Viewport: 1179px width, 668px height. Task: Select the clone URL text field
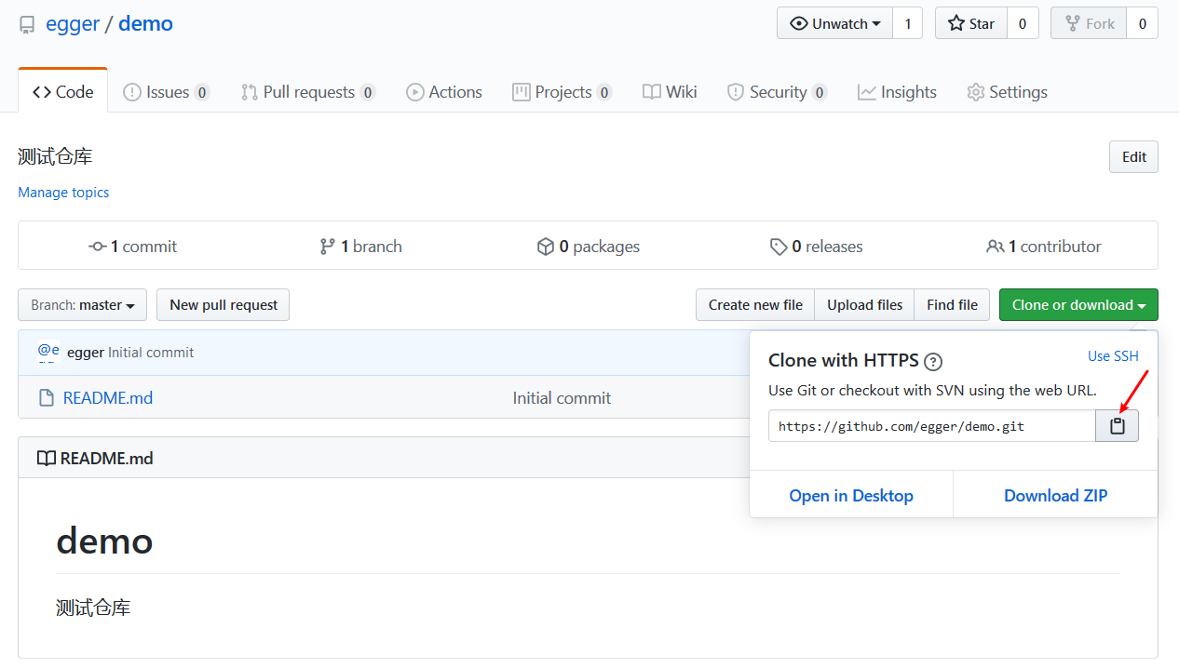[932, 426]
